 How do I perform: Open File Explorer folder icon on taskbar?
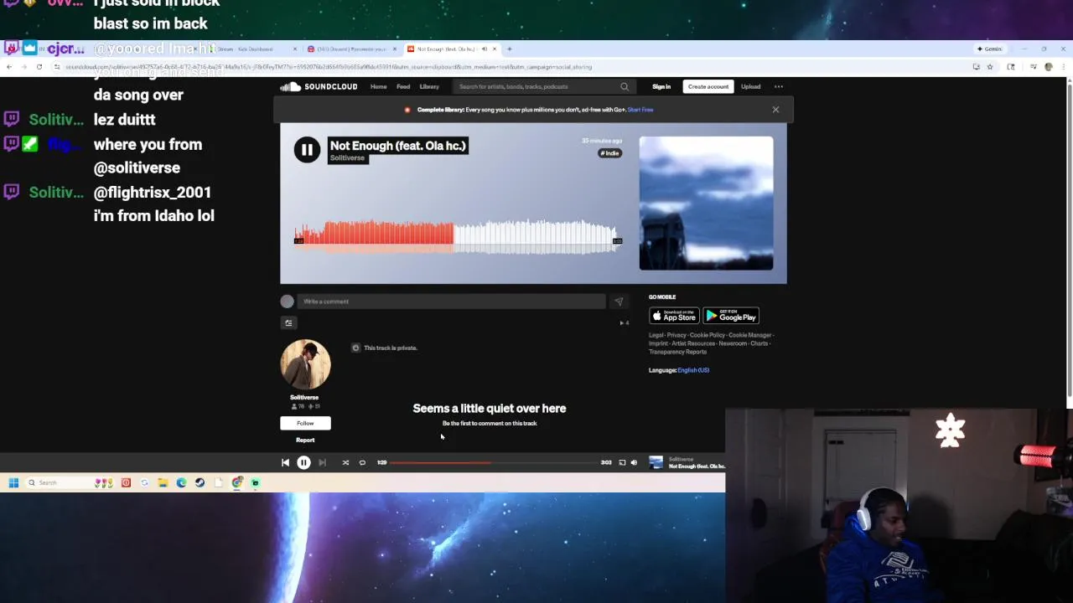pos(163,482)
